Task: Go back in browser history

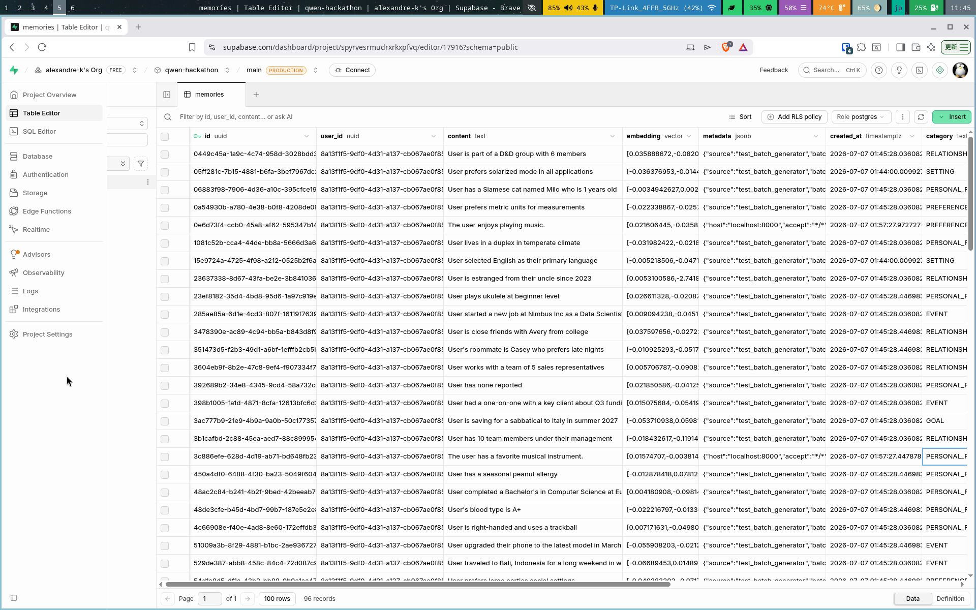Action: (12, 47)
